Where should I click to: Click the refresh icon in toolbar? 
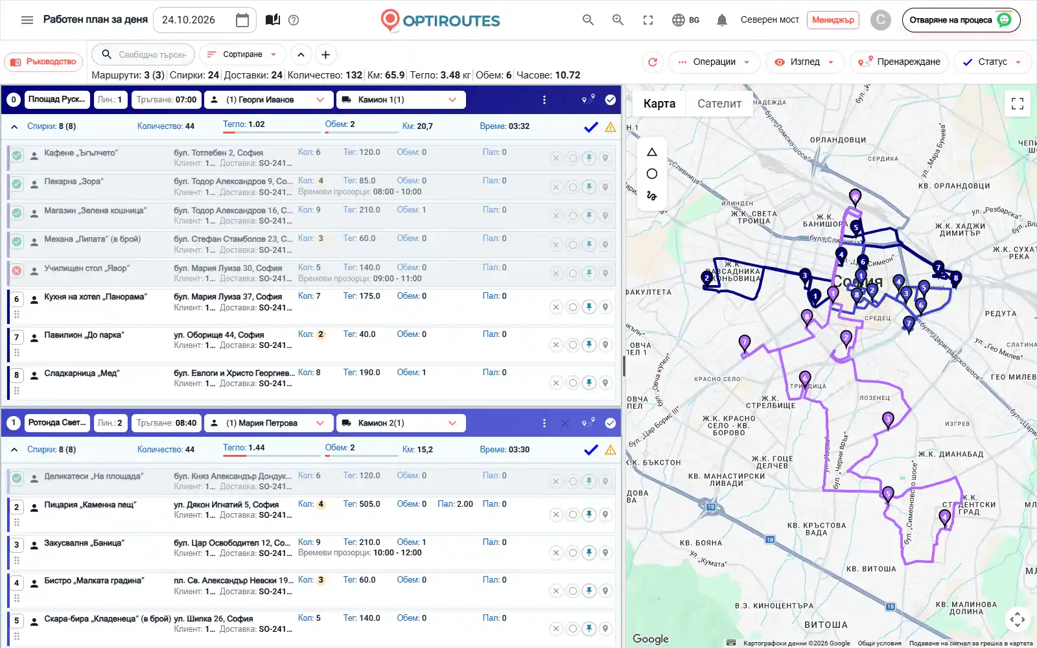[x=653, y=62]
